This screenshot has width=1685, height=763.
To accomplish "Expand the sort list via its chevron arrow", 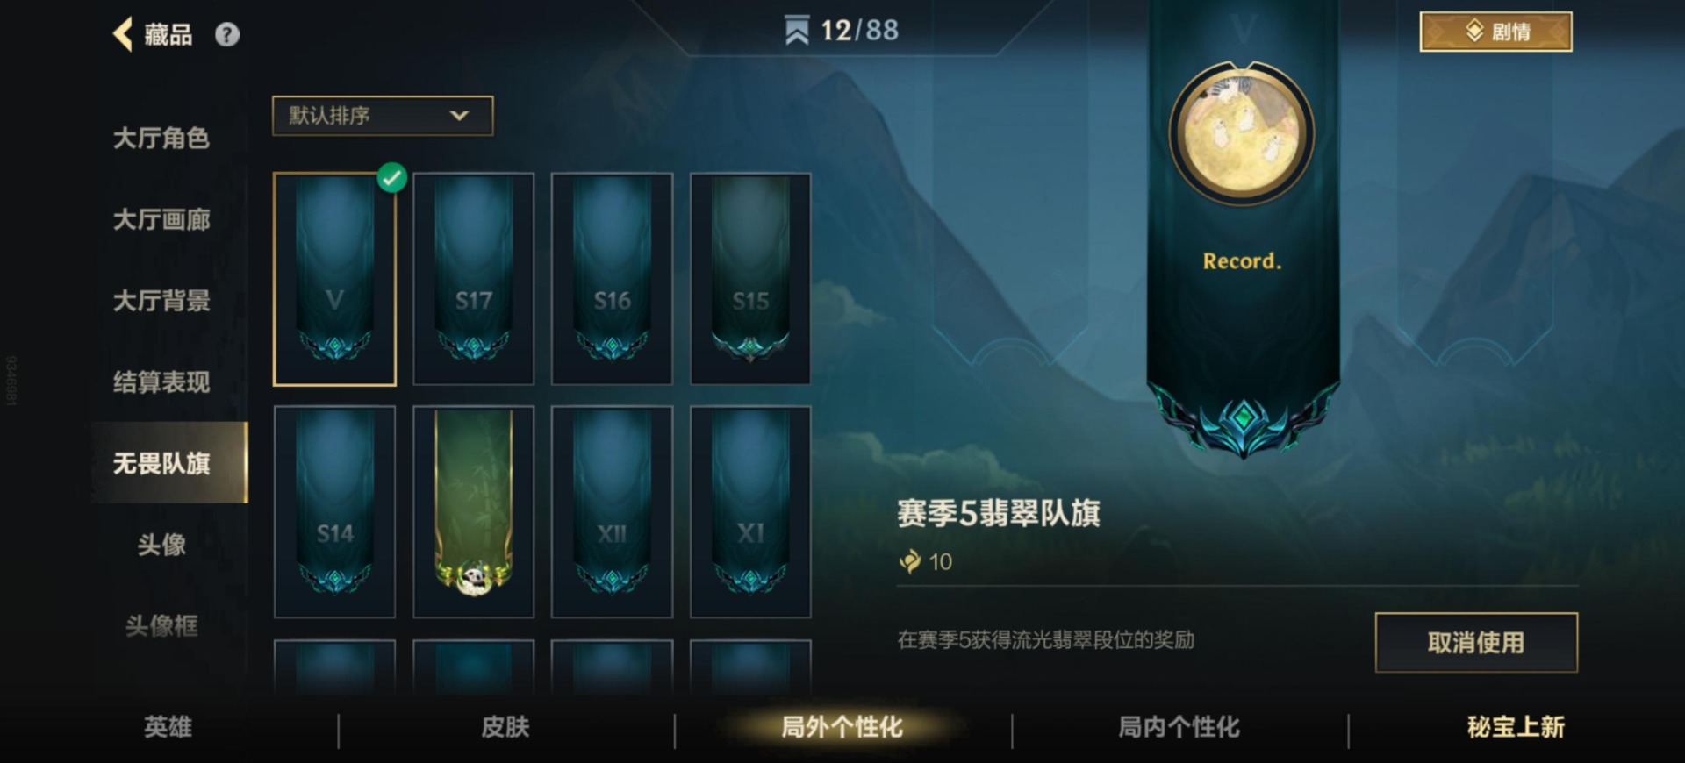I will pyautogui.click(x=459, y=116).
